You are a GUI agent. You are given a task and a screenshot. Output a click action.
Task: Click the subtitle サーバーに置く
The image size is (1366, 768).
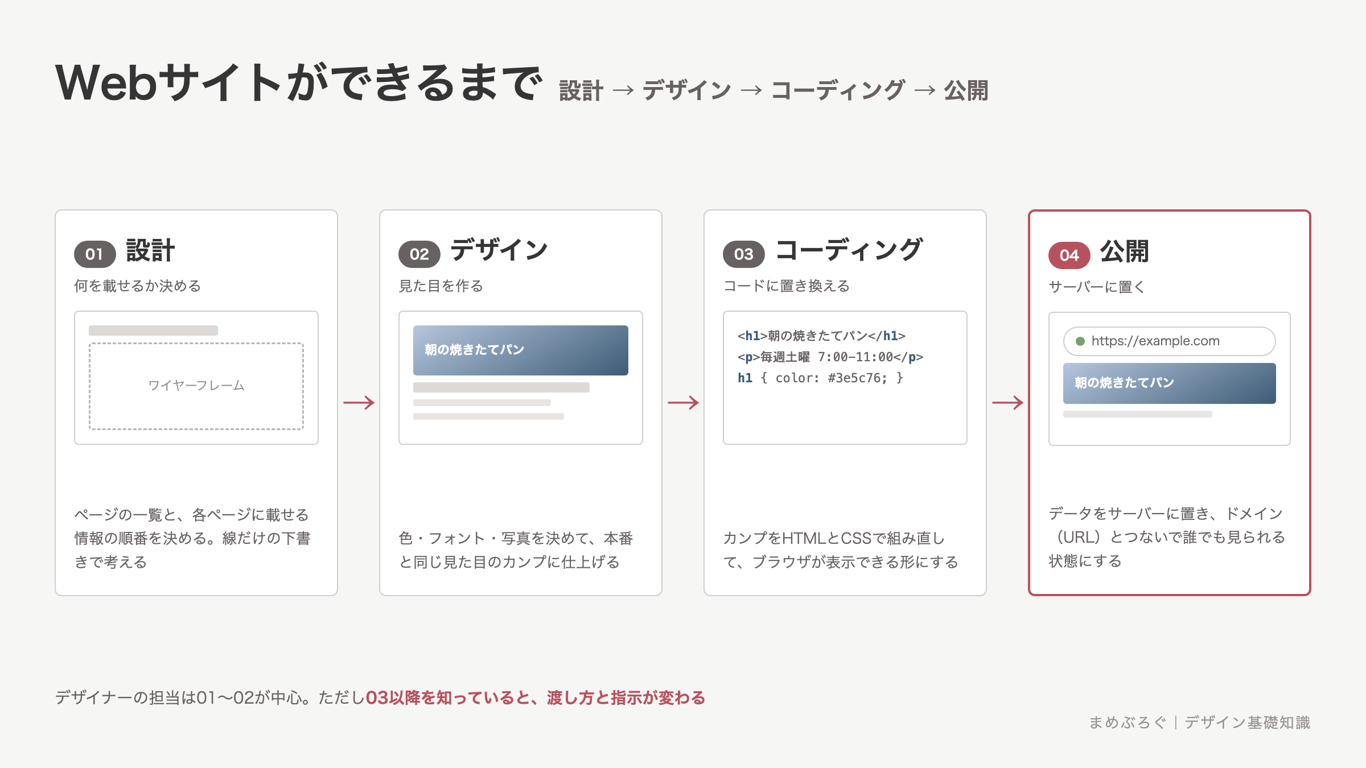point(1097,287)
